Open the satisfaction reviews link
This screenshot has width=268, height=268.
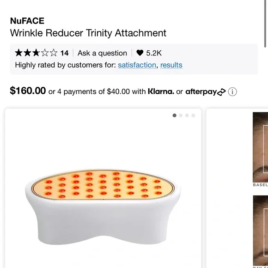(137, 65)
